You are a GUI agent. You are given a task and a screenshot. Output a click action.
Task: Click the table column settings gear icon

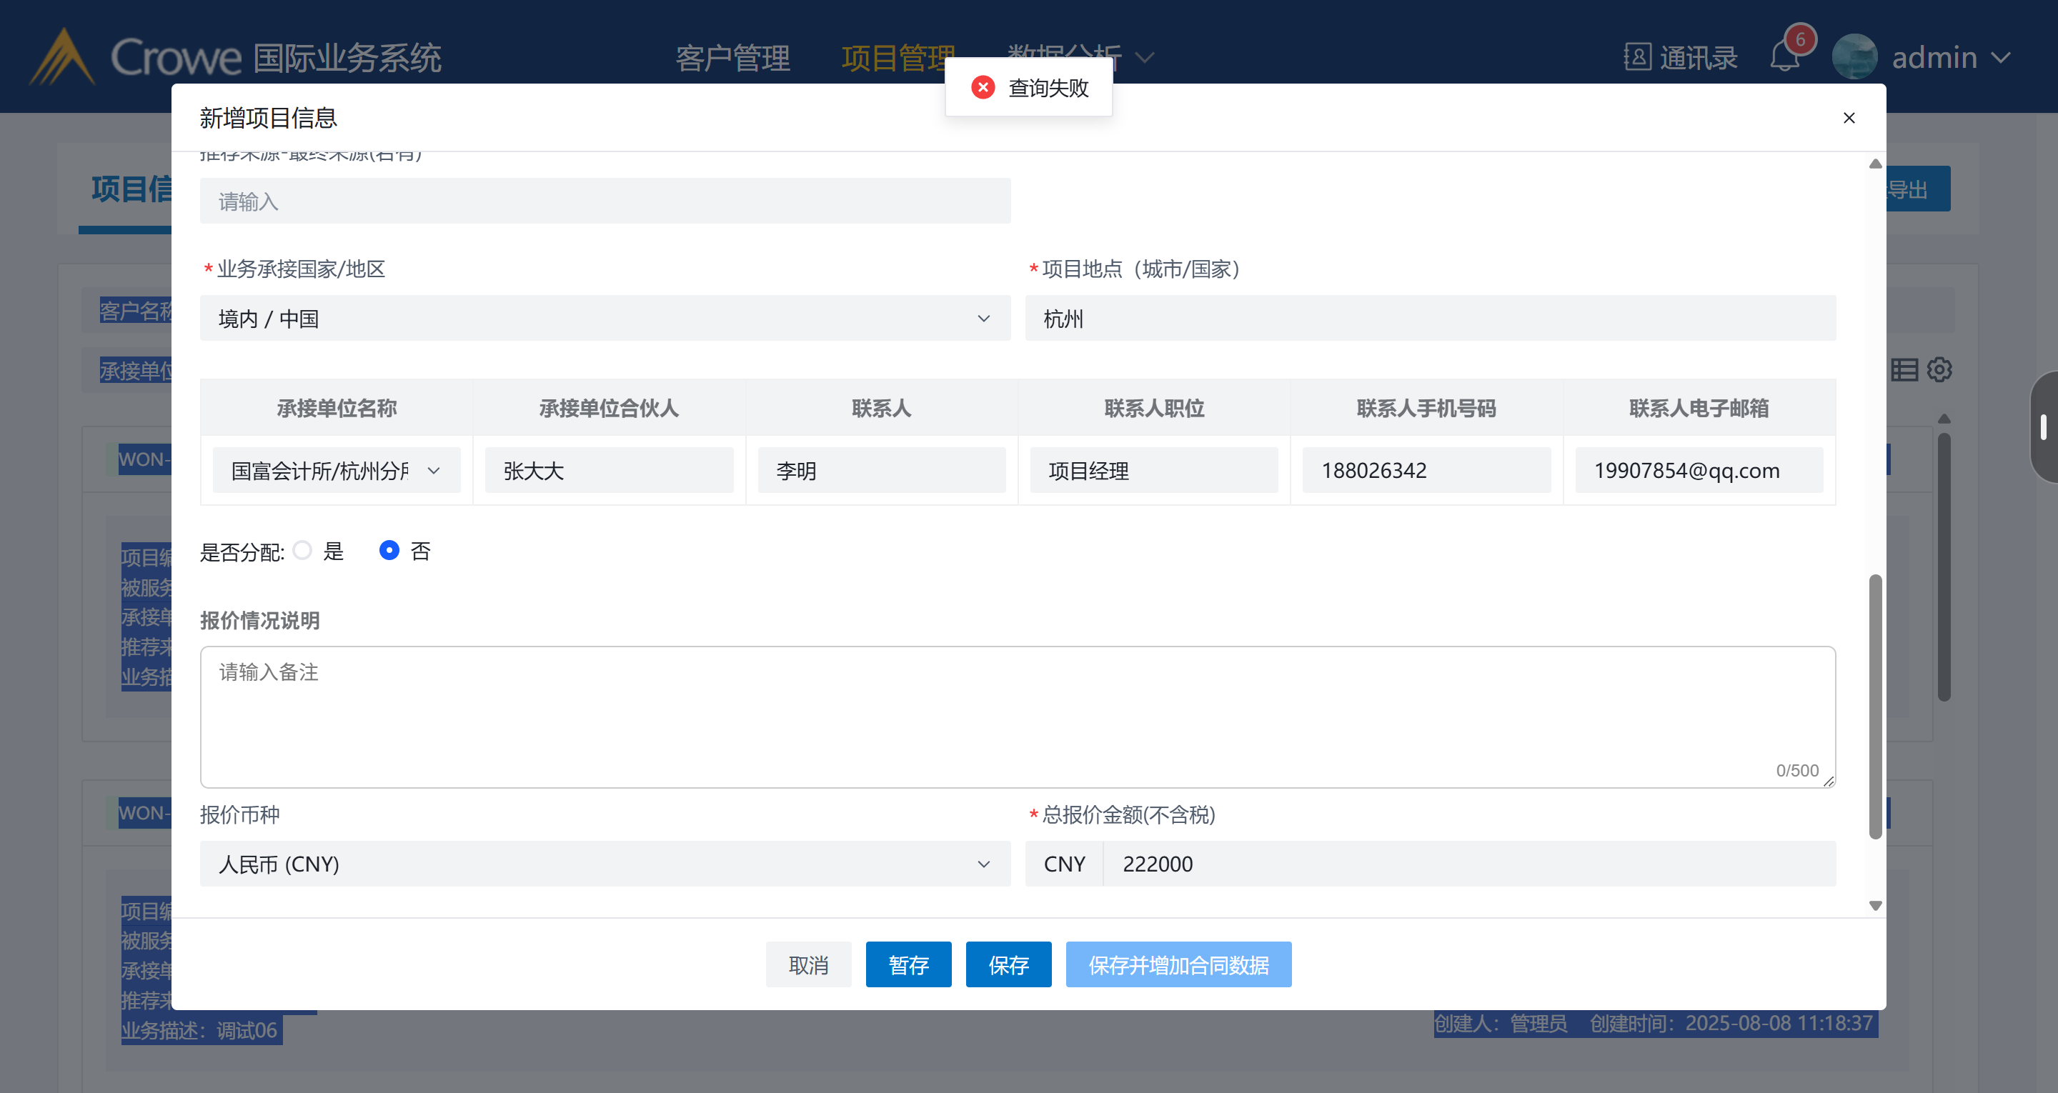[1940, 369]
